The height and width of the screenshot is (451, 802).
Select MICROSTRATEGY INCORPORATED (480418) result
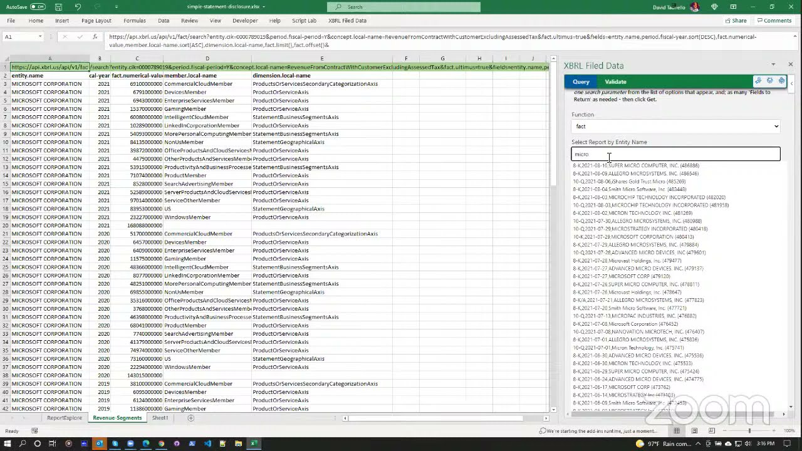point(640,229)
